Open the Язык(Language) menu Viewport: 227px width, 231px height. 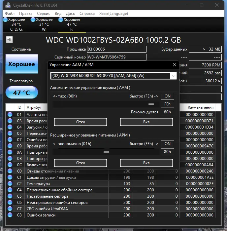(113, 14)
